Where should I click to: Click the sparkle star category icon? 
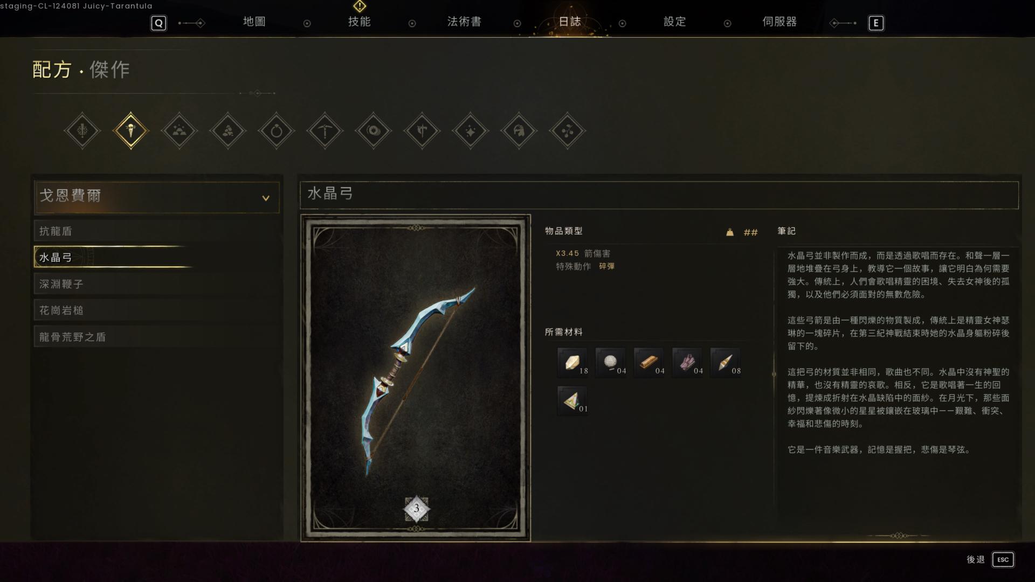[x=470, y=130]
